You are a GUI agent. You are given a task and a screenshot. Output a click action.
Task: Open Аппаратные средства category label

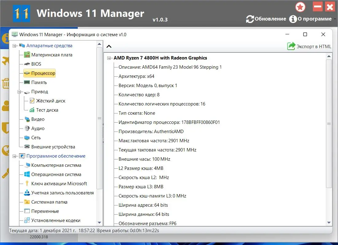tap(49, 46)
